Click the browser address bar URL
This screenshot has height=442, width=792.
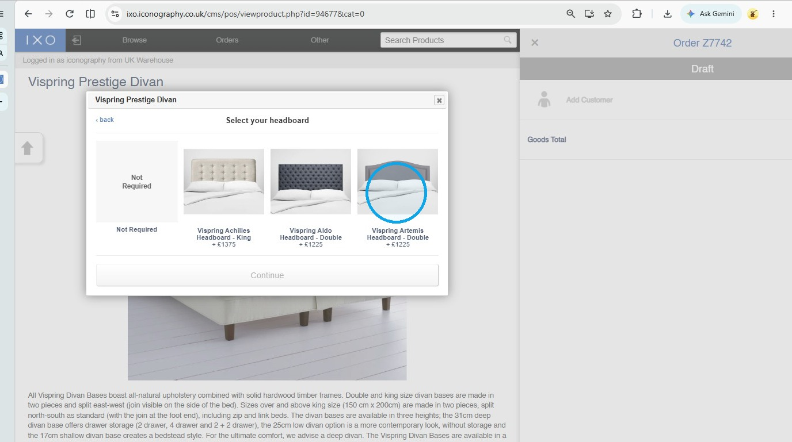245,14
